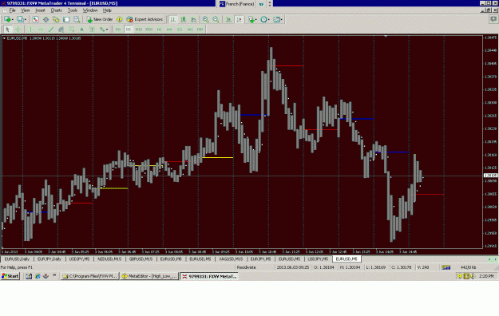Select the Fibonacci retracement tool

(x=72, y=30)
